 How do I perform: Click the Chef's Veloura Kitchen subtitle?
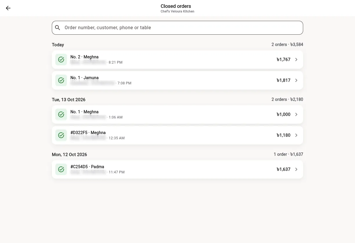[177, 12]
